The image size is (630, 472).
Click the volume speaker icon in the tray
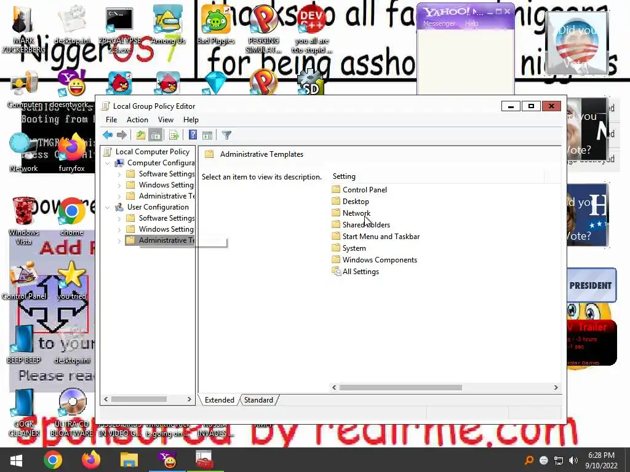coord(573,460)
